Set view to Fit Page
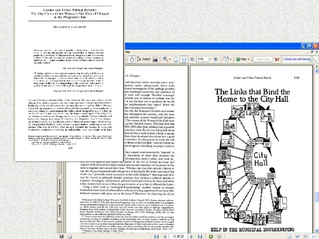Image resolution: width=319 pixels, height=239 pixels. point(176,60)
